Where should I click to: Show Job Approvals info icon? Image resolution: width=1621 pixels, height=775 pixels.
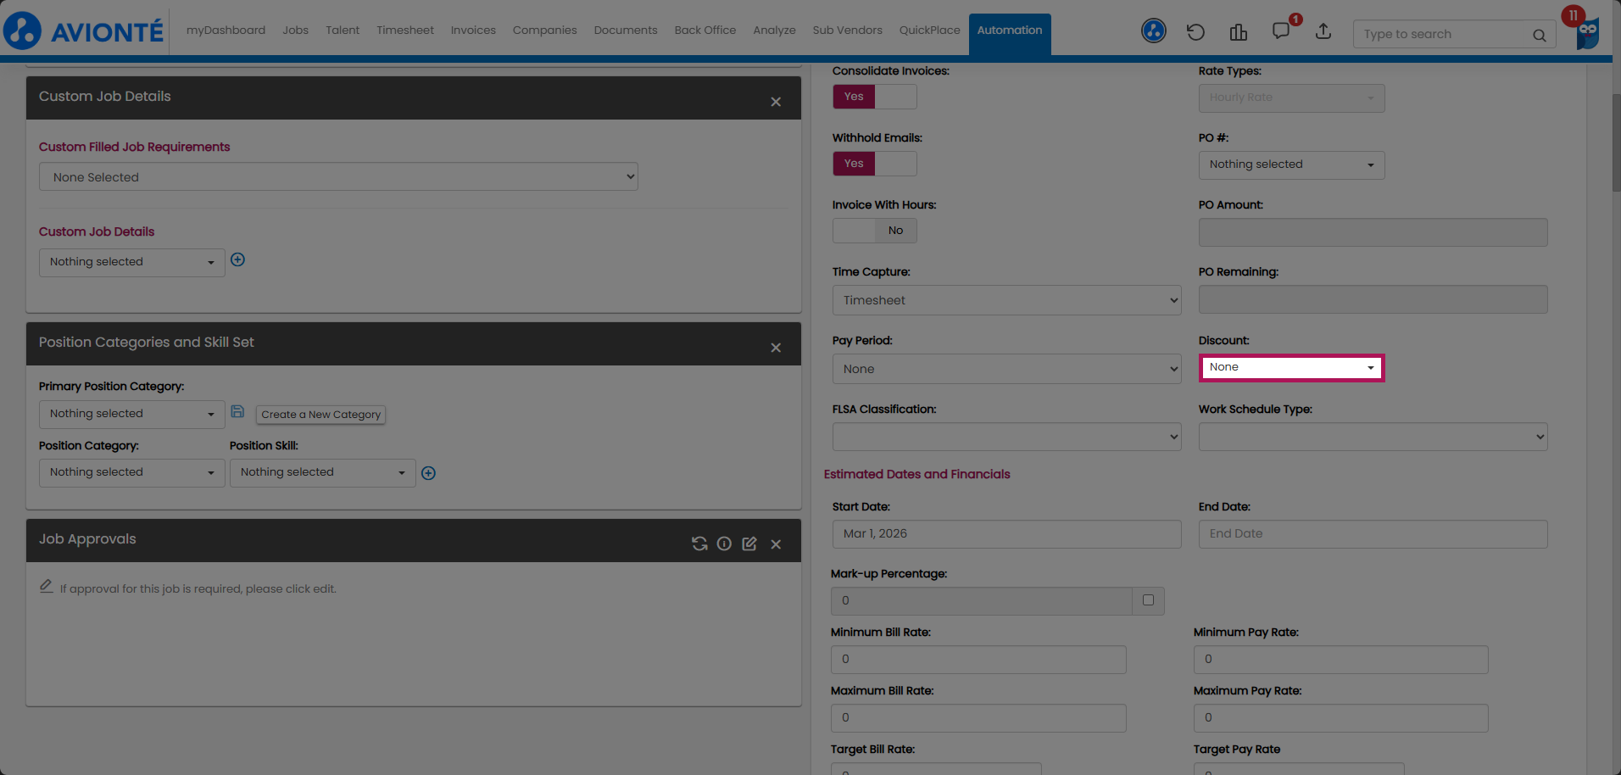click(724, 544)
